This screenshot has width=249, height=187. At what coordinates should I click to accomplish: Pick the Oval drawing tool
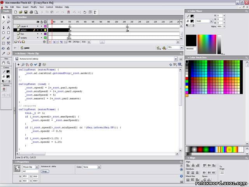pyautogui.click(x=4, y=33)
